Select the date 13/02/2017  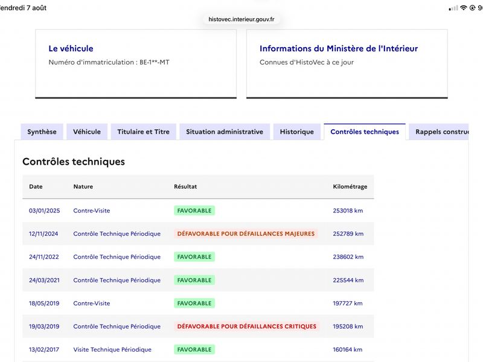coord(43,349)
